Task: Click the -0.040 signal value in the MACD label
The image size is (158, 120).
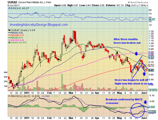Action: point(45,96)
